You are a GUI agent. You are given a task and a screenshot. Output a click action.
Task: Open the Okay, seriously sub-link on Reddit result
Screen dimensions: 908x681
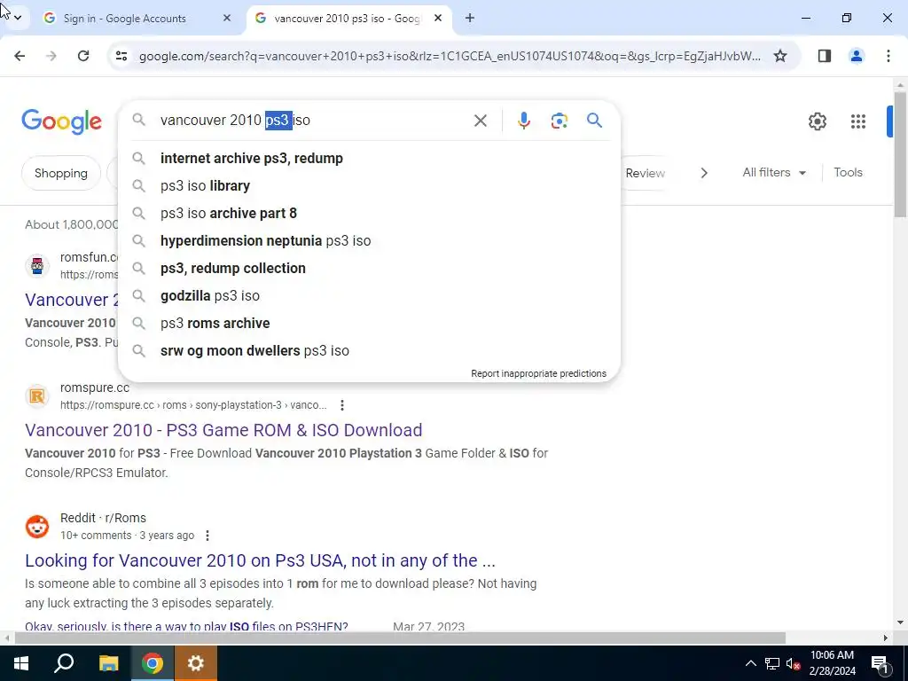click(186, 627)
